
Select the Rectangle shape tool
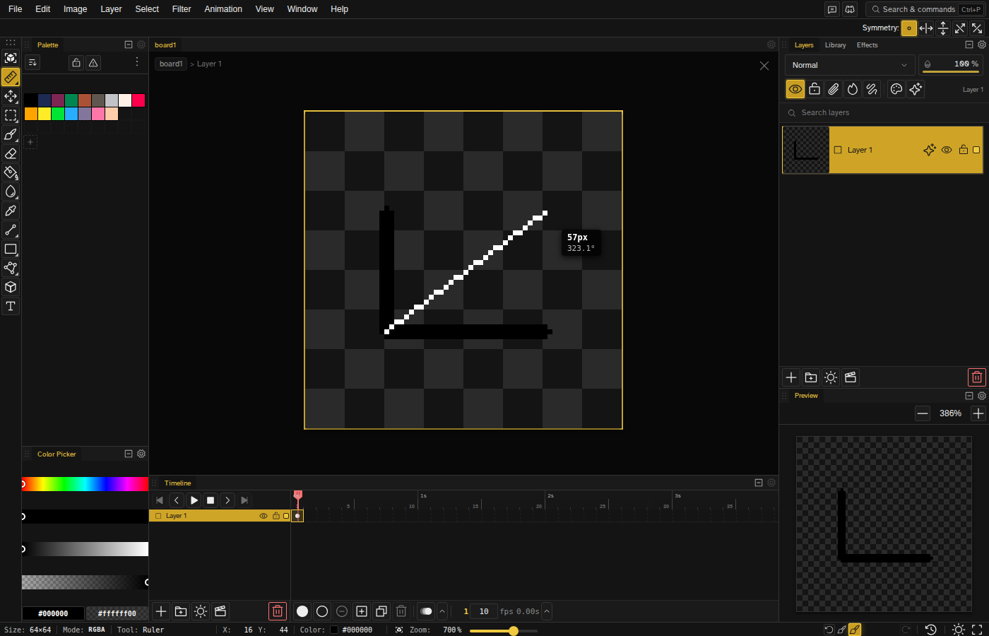11,249
